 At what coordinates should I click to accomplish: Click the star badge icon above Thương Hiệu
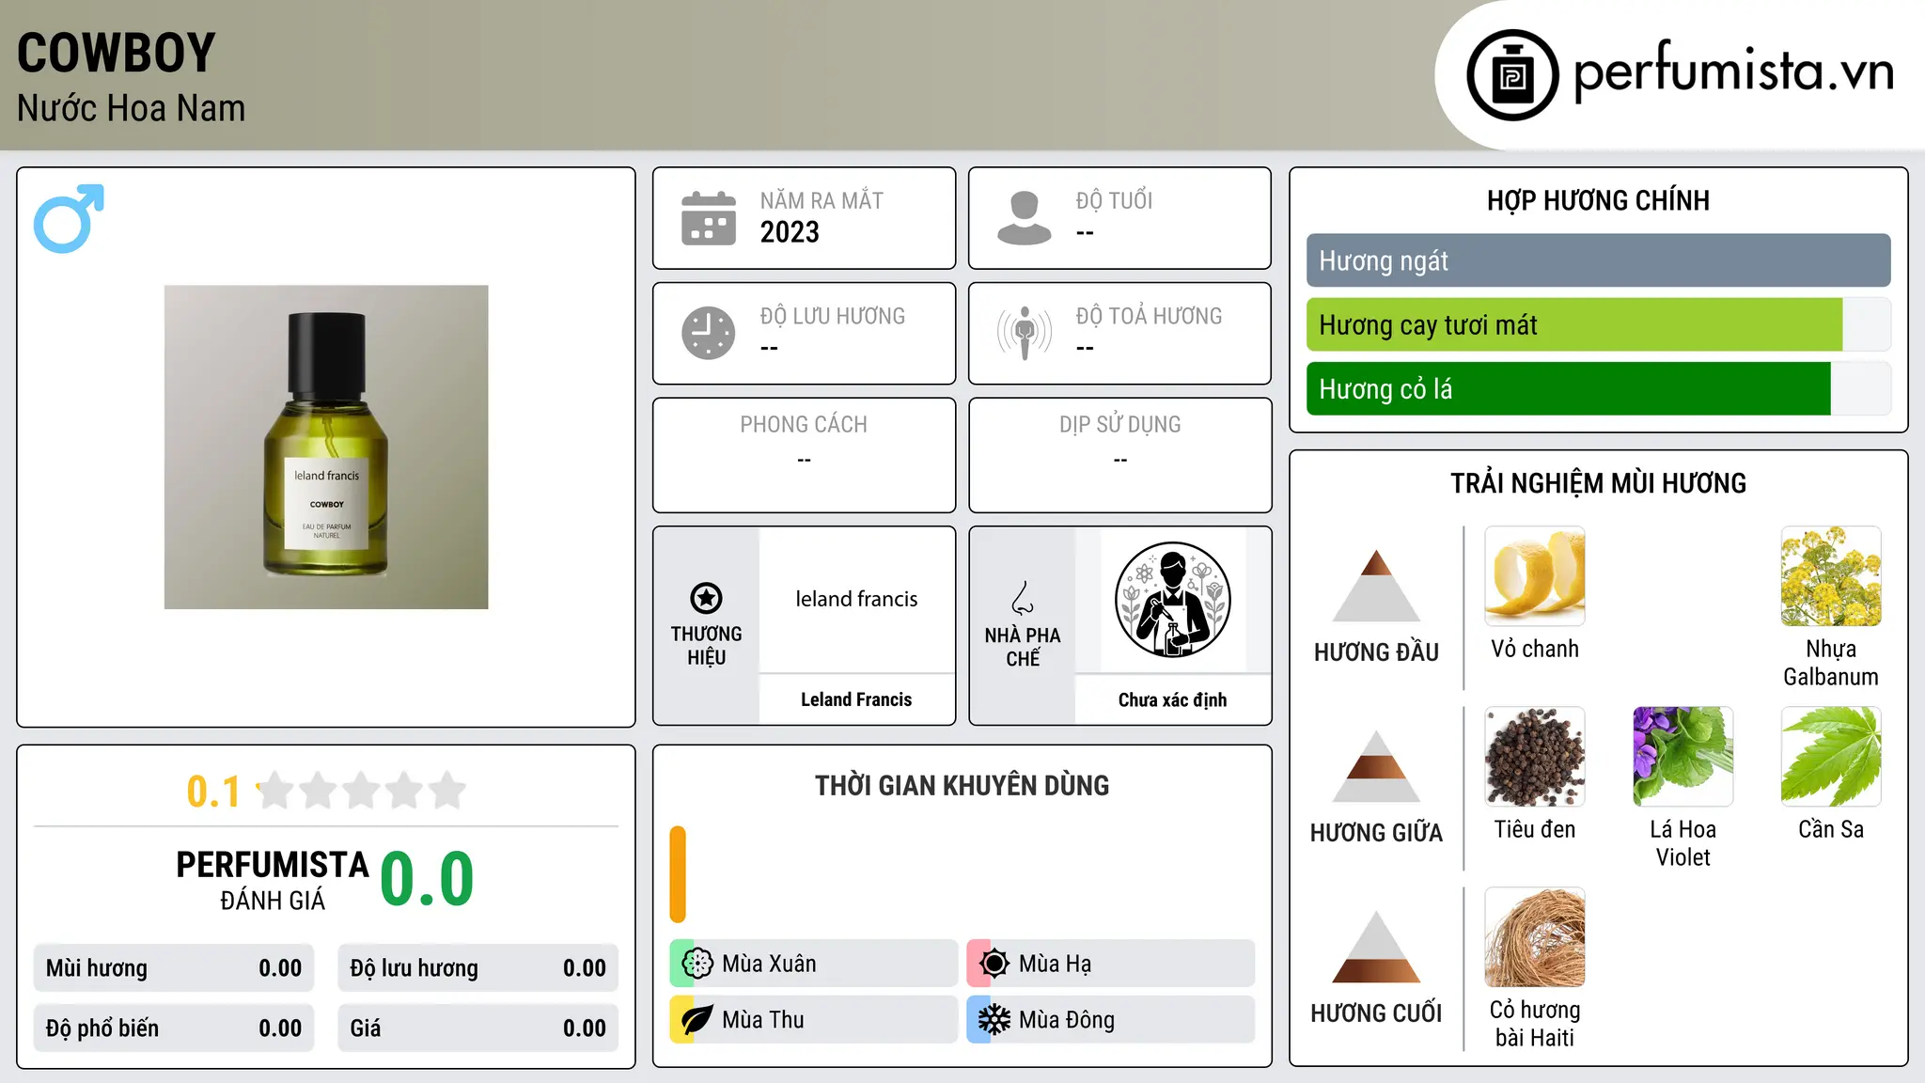706,598
